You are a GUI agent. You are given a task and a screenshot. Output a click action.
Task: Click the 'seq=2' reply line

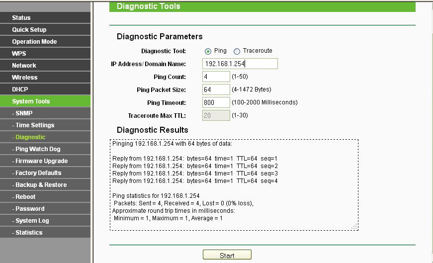click(195, 166)
